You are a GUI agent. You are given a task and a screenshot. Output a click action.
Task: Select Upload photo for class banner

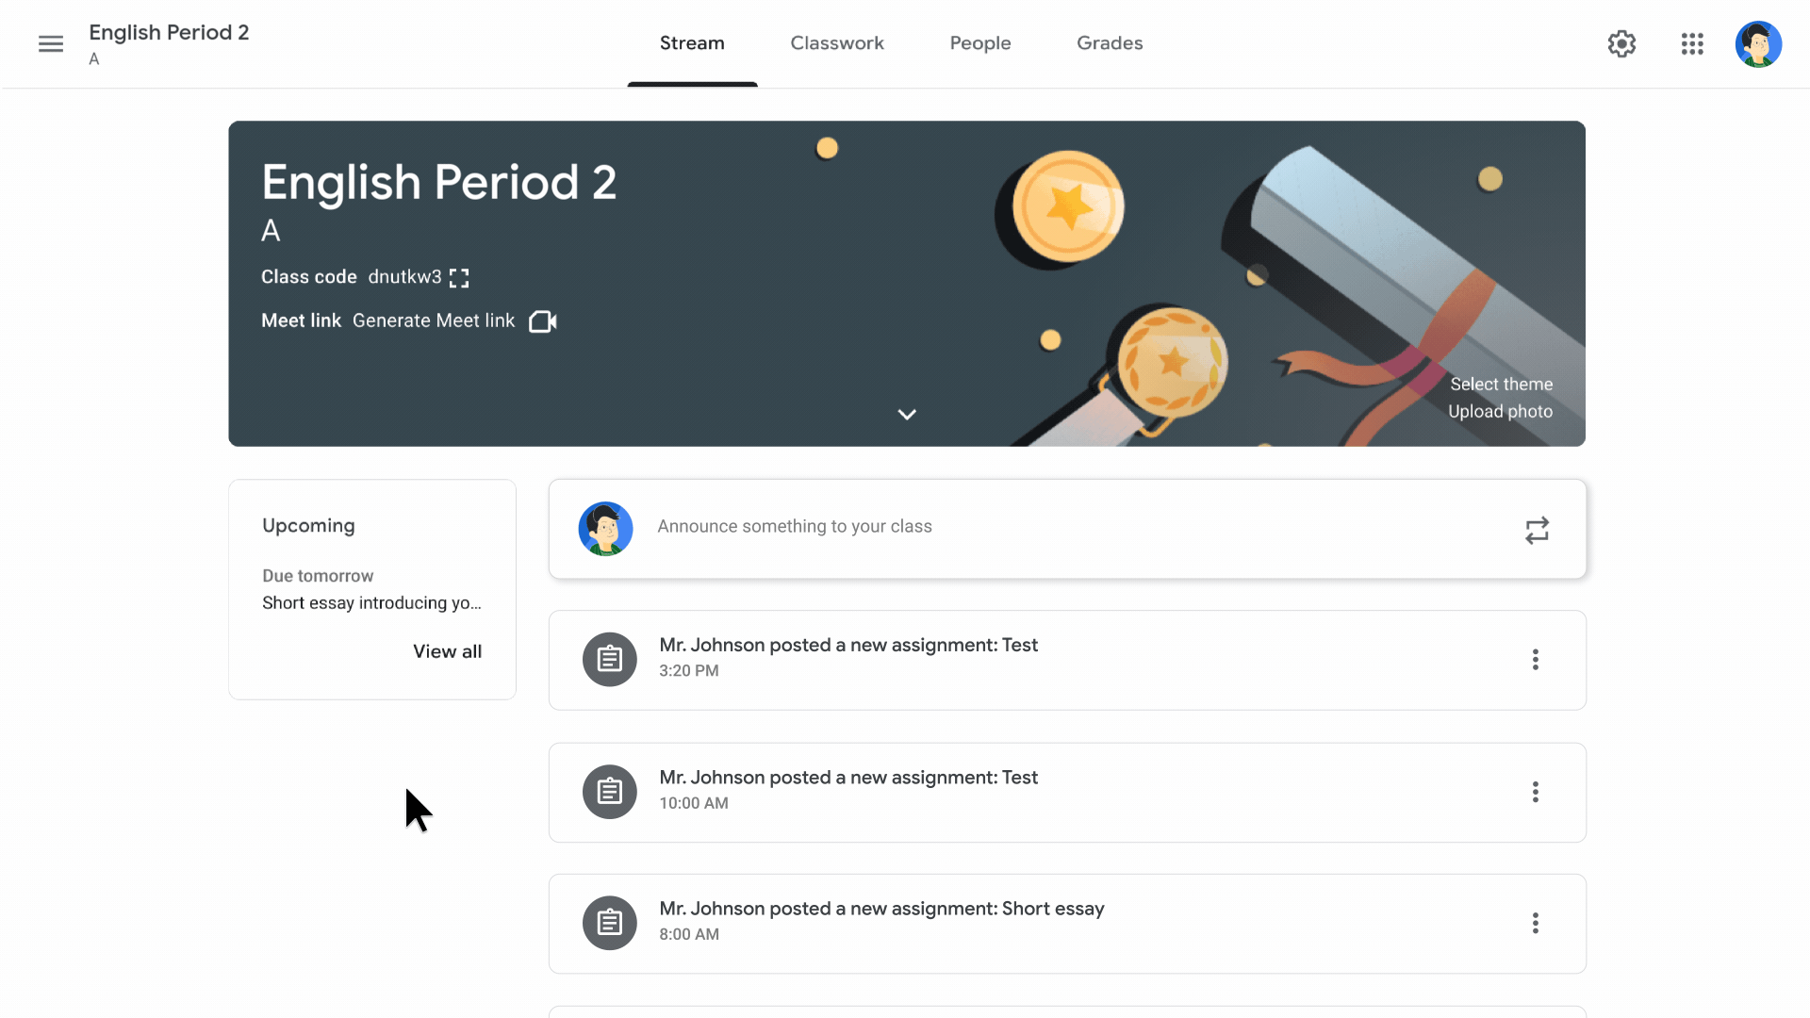pos(1499,411)
